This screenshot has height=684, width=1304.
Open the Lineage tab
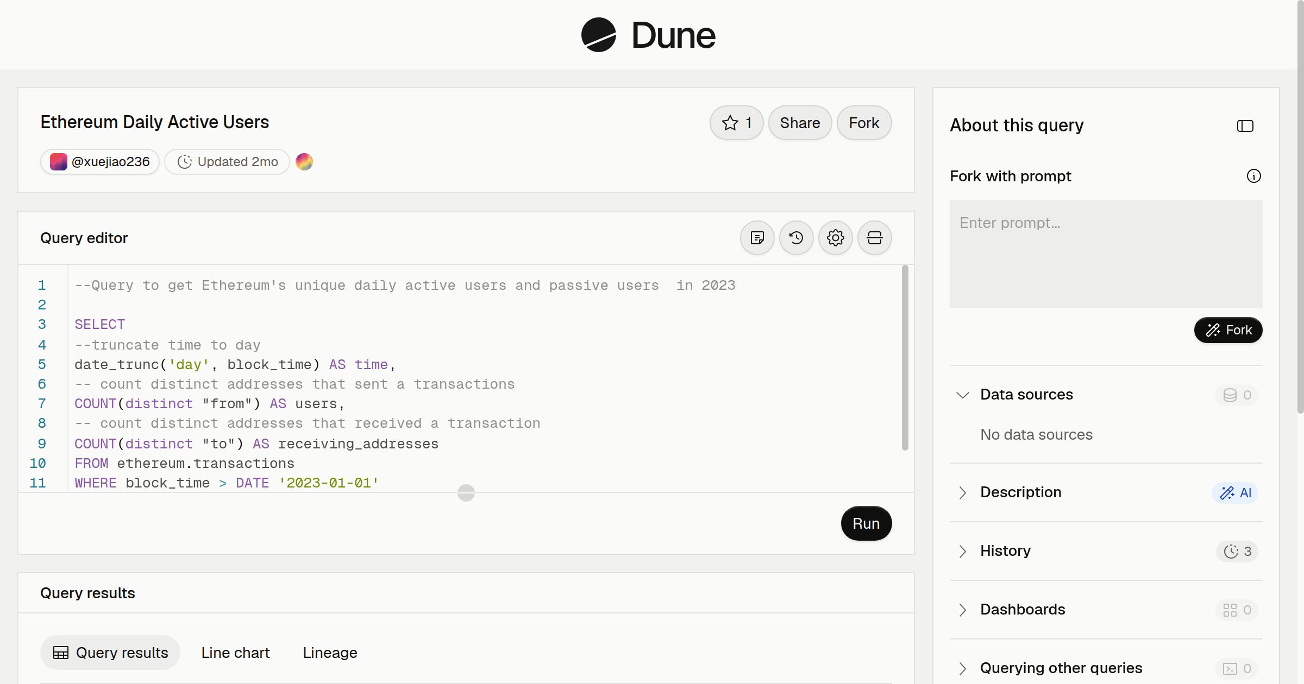(330, 653)
